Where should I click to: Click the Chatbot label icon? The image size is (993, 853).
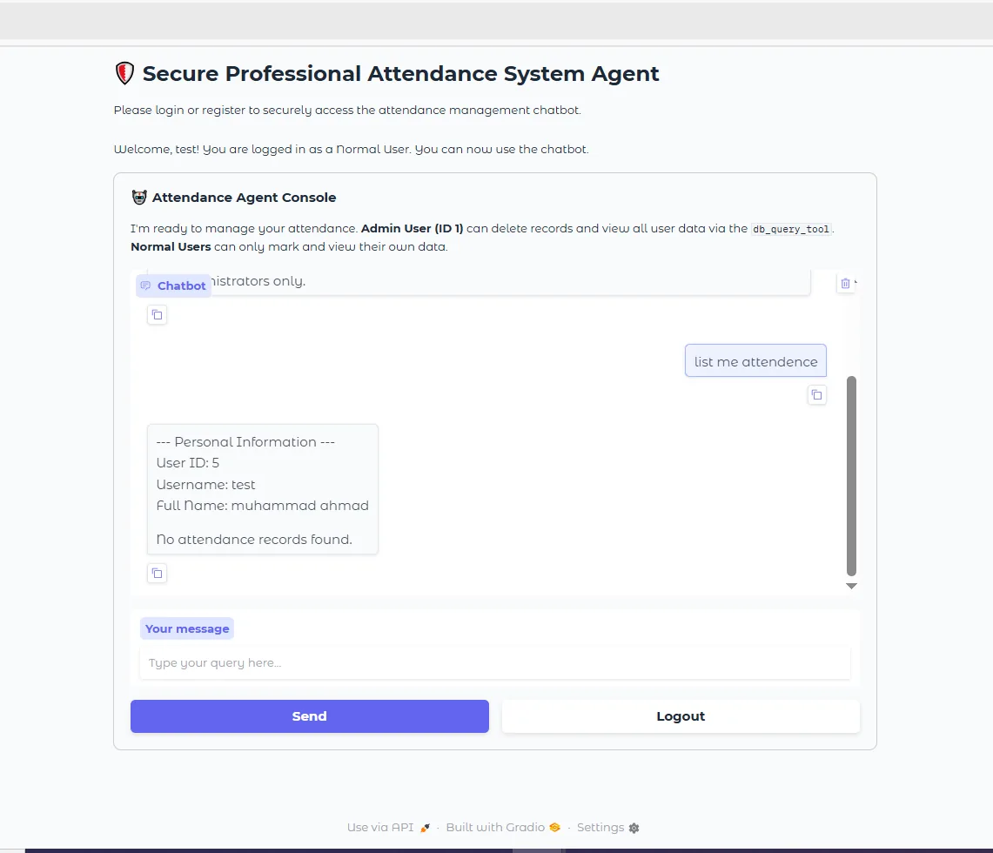pyautogui.click(x=145, y=285)
